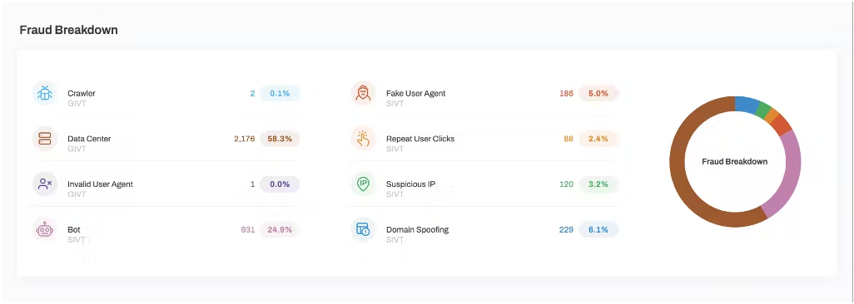Viewport: 854px width, 304px height.
Task: Click the 0.0% Invalid User Agent badge
Action: click(280, 184)
